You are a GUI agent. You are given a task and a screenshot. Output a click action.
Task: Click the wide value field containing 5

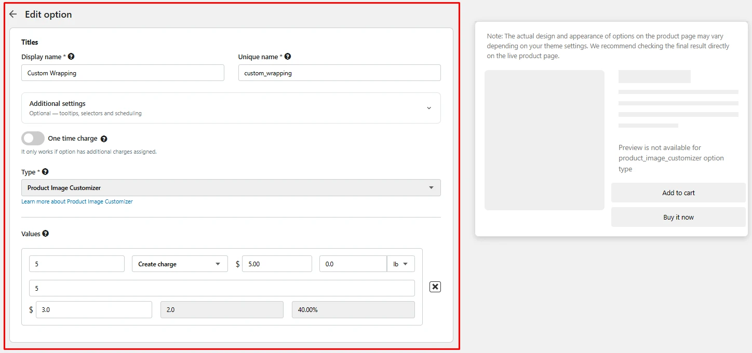[x=222, y=288]
